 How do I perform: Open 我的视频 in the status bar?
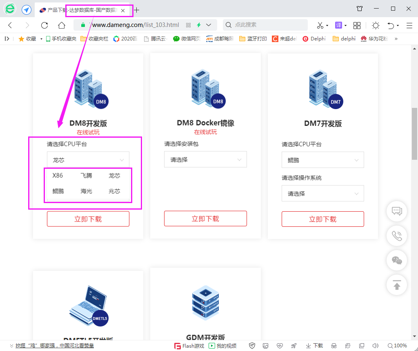[222, 346]
